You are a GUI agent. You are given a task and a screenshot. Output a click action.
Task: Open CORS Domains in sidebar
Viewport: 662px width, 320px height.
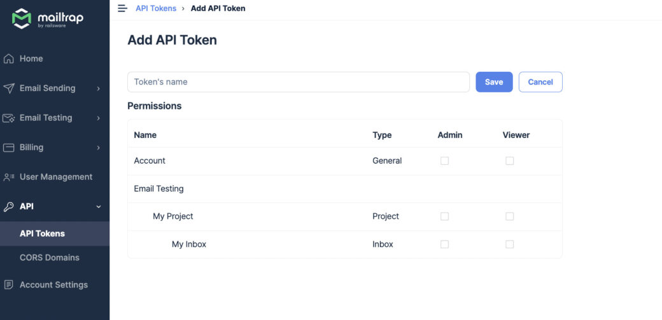point(50,258)
